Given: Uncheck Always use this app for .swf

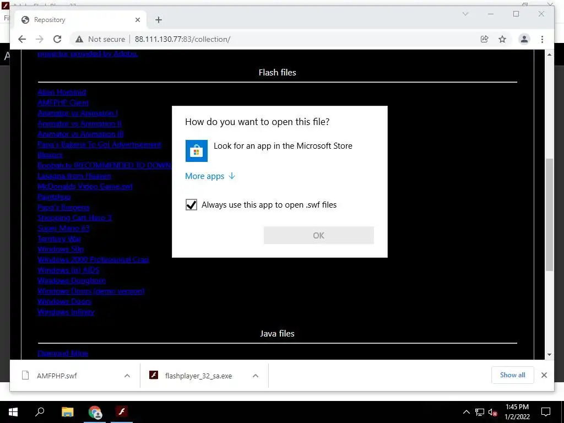Looking at the screenshot, I should point(191,205).
